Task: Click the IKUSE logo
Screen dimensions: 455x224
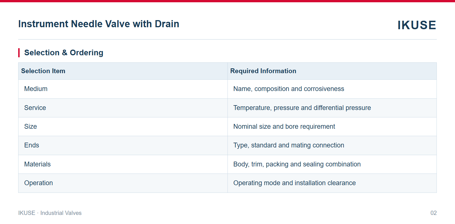Action: click(417, 25)
